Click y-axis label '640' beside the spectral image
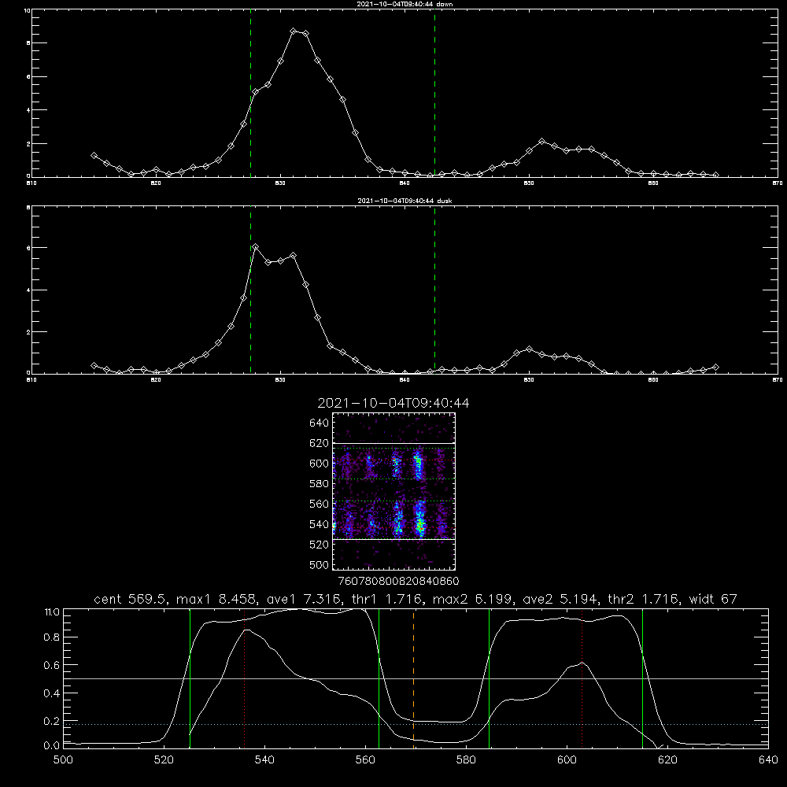Screen dimensions: 787x787 [319, 423]
